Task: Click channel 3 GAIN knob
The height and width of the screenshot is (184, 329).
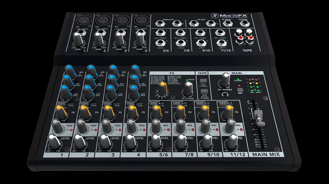Action: click(119, 39)
